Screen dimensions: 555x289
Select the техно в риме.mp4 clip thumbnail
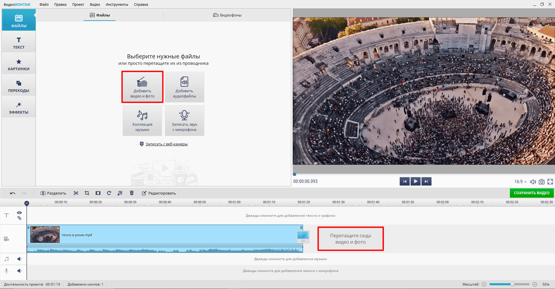[45, 235]
